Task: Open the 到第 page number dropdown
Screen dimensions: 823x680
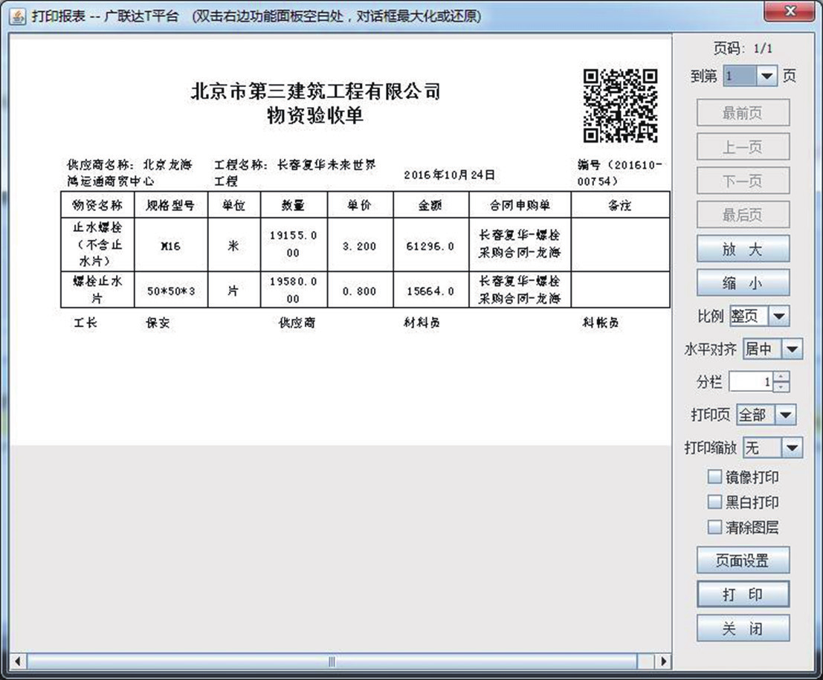Action: [x=767, y=76]
